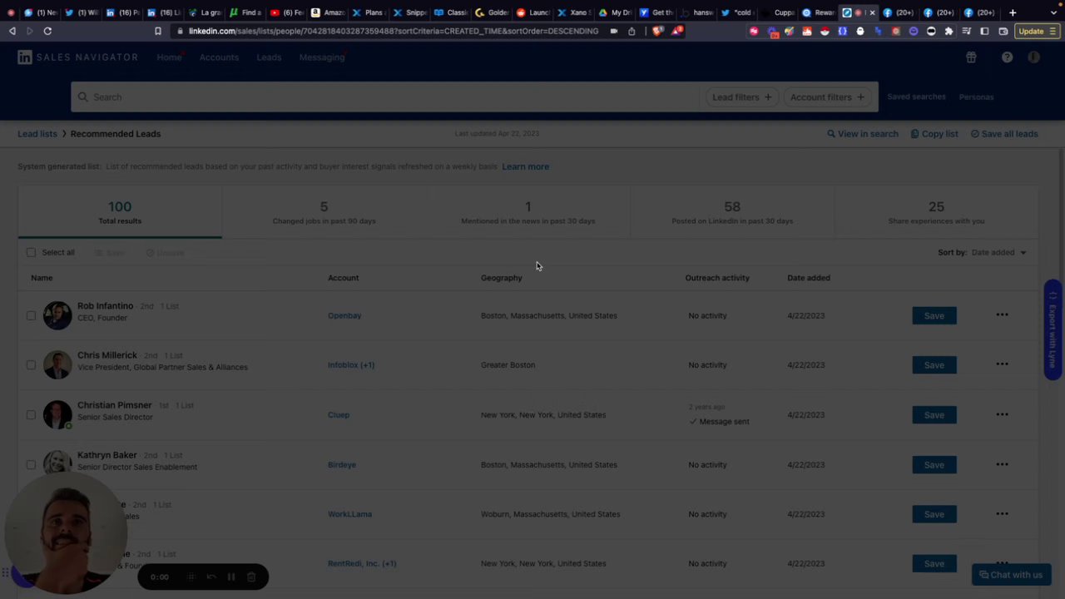Open more options for Kathryn Baker
Viewport: 1065px width, 599px height.
point(1002,464)
